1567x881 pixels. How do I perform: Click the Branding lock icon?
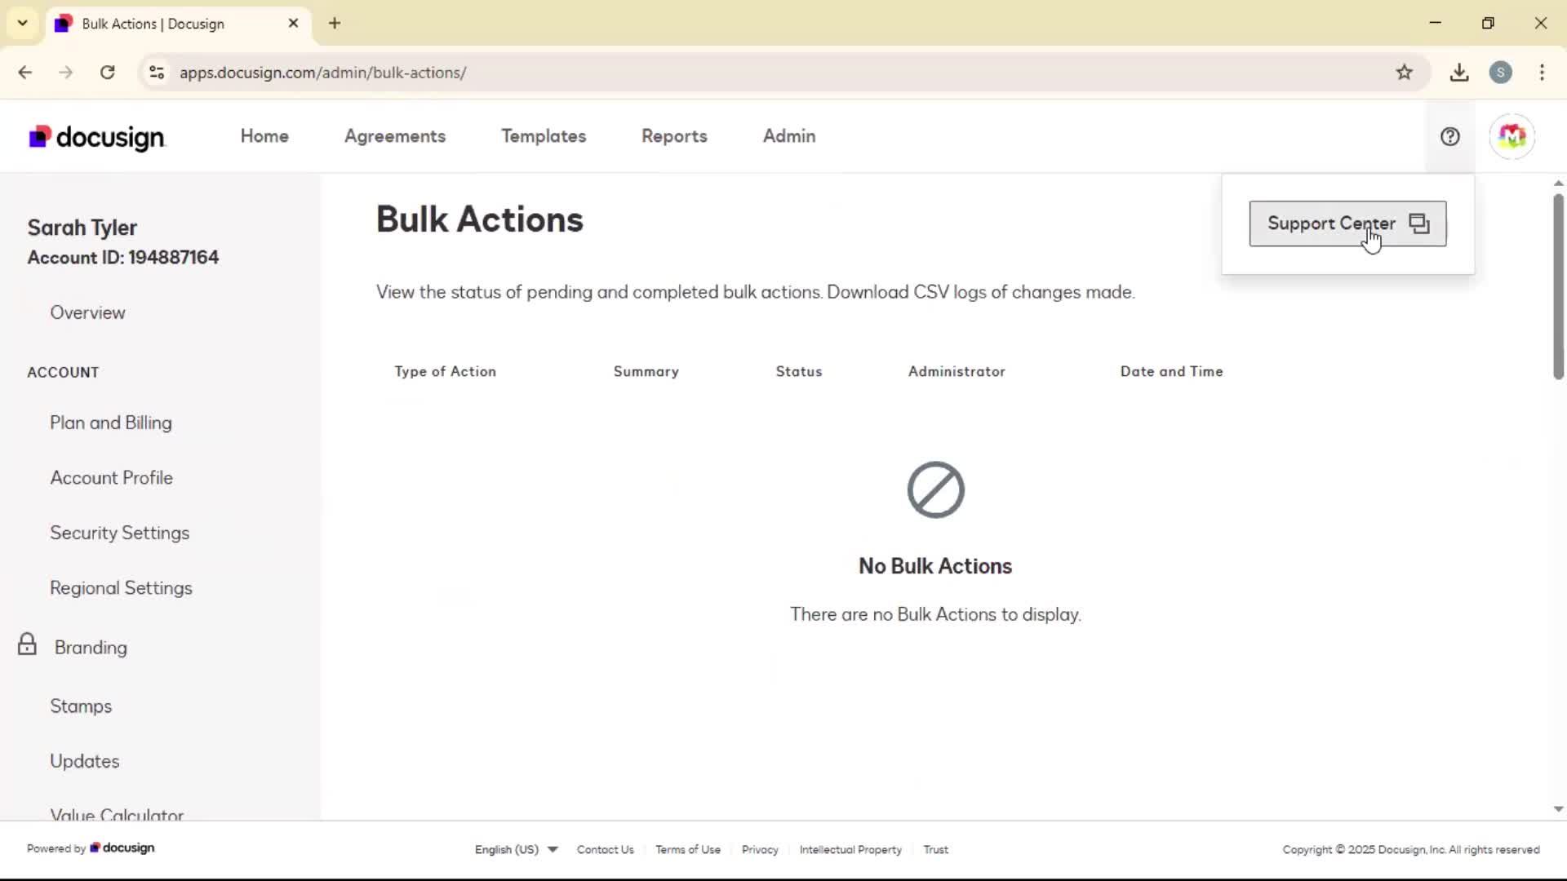27,644
